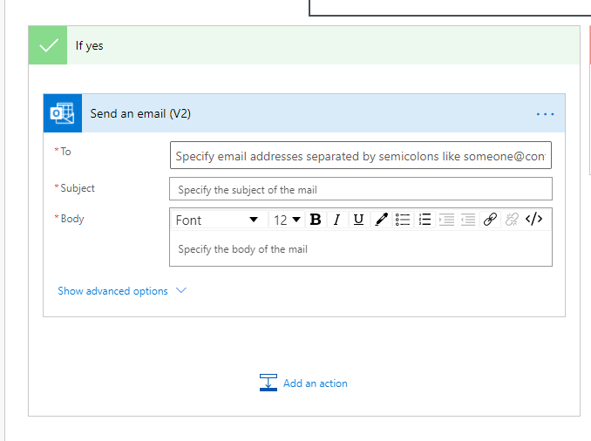The height and width of the screenshot is (441, 591).
Task: Click the Add an action icon
Action: 268,383
